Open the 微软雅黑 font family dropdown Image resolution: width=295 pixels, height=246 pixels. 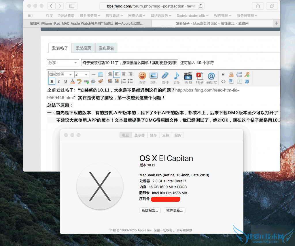click(60, 74)
